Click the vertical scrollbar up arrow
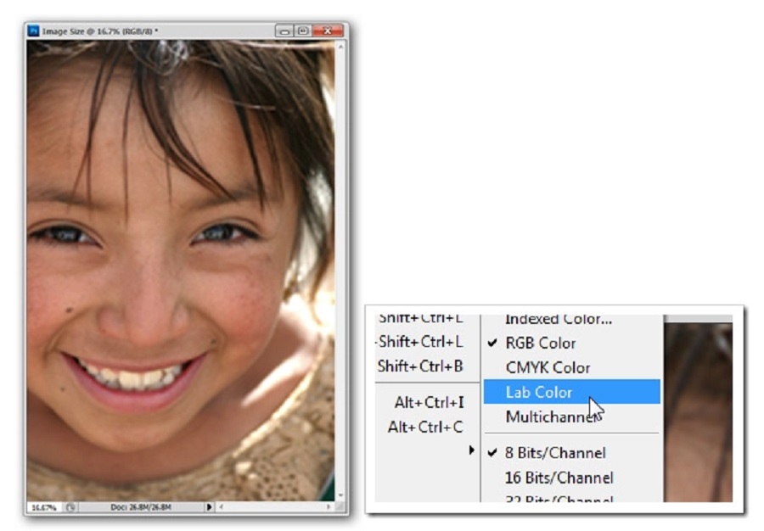The width and height of the screenshot is (764, 531). [x=340, y=46]
